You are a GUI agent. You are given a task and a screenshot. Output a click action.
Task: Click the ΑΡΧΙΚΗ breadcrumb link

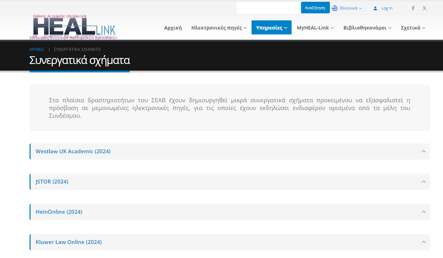[x=37, y=49]
